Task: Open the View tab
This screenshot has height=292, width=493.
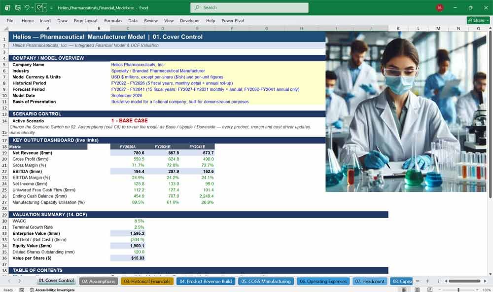Action: (x=169, y=20)
